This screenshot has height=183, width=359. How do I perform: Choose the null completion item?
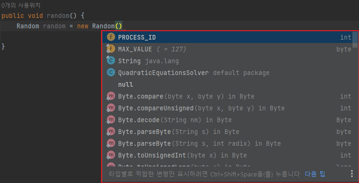click(227, 85)
